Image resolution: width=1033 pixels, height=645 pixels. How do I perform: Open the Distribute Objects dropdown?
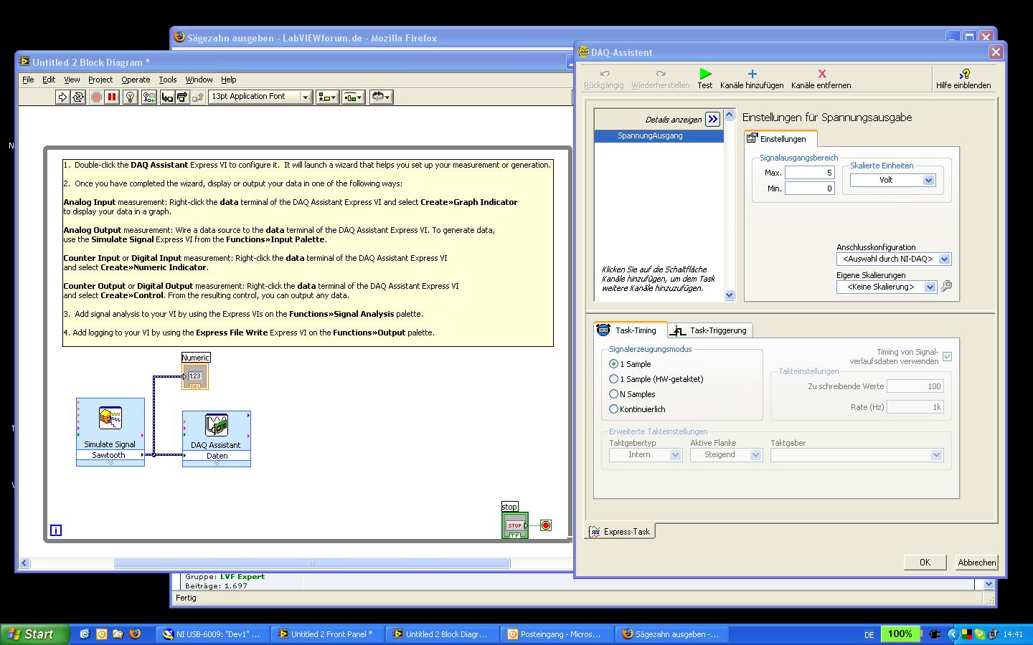pos(354,97)
